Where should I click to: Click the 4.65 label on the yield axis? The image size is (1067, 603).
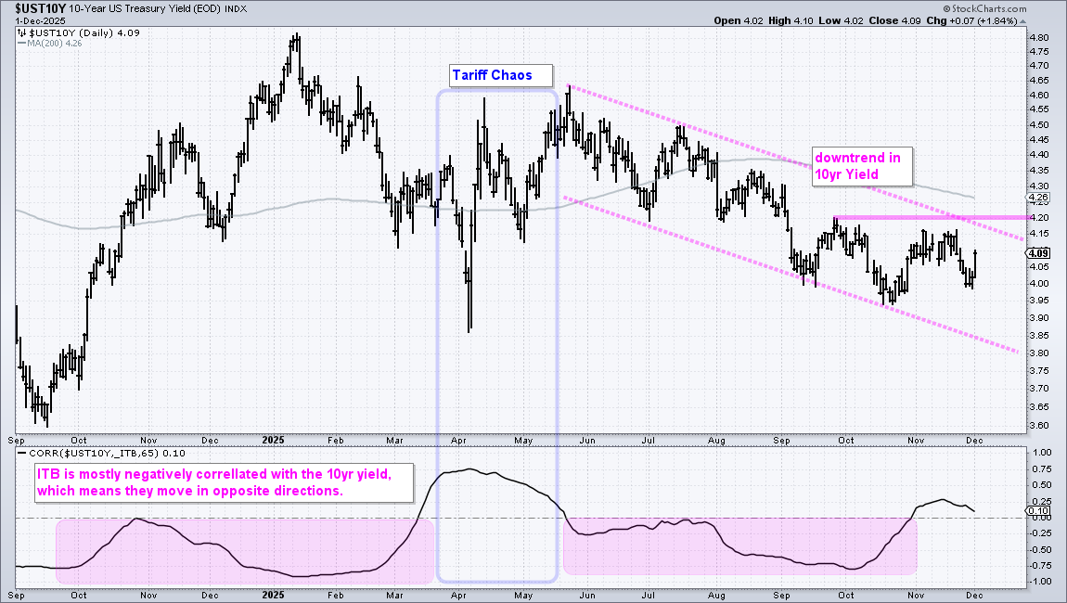[x=1039, y=81]
